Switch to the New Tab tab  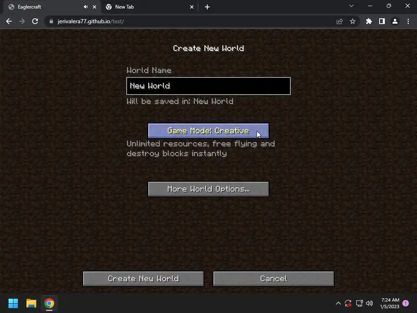pos(149,7)
